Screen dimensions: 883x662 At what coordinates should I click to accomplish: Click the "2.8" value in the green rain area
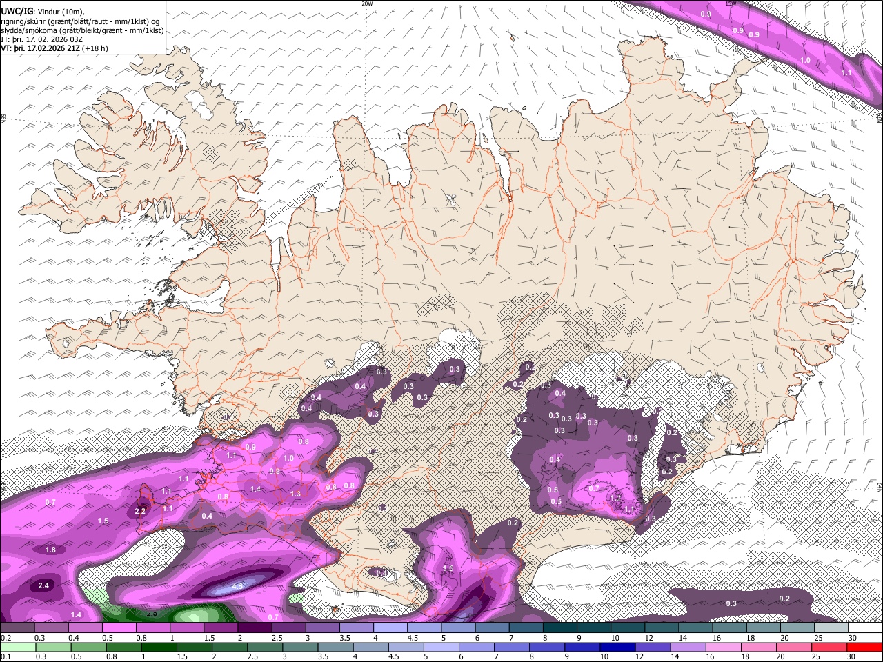click(x=151, y=613)
